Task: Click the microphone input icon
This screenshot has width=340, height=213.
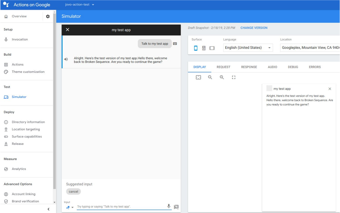Action: [169, 206]
